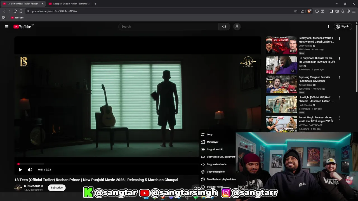Screen dimensions: 358x201
Task: Go back to previous page
Action: pyautogui.click(x=4, y=11)
